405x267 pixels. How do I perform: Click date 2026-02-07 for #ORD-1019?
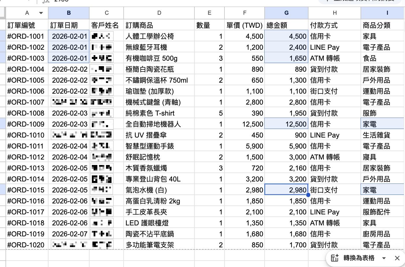[69, 234]
